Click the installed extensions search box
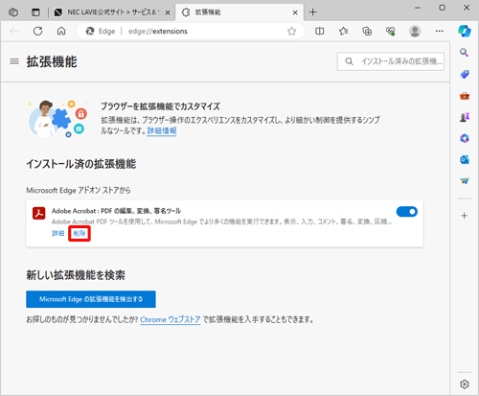 [x=391, y=61]
